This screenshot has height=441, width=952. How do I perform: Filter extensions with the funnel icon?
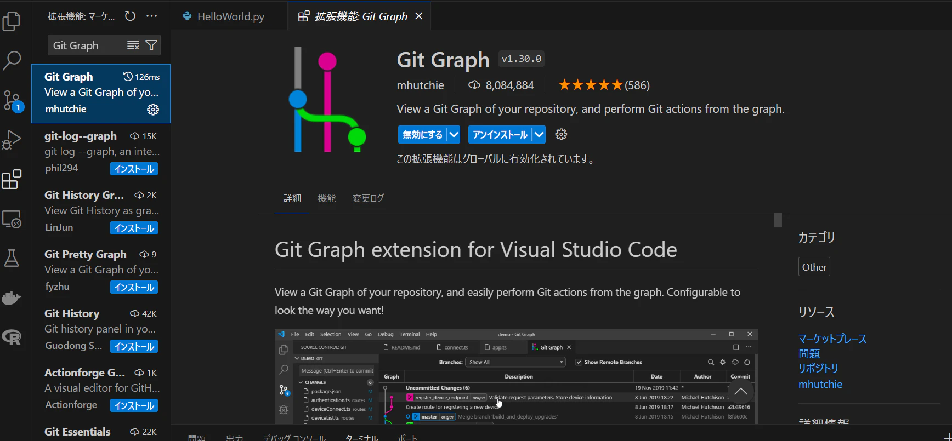[x=151, y=45]
